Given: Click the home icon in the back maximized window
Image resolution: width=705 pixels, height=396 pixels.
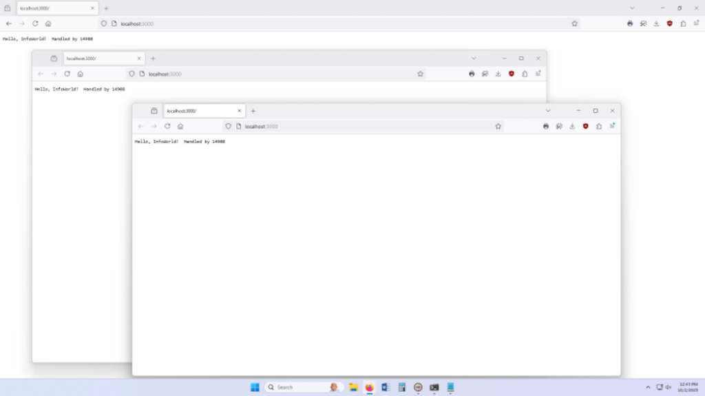Looking at the screenshot, I should (48, 23).
